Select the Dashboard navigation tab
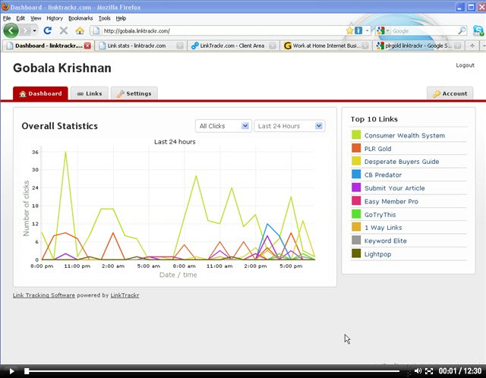486x378 pixels. click(40, 93)
